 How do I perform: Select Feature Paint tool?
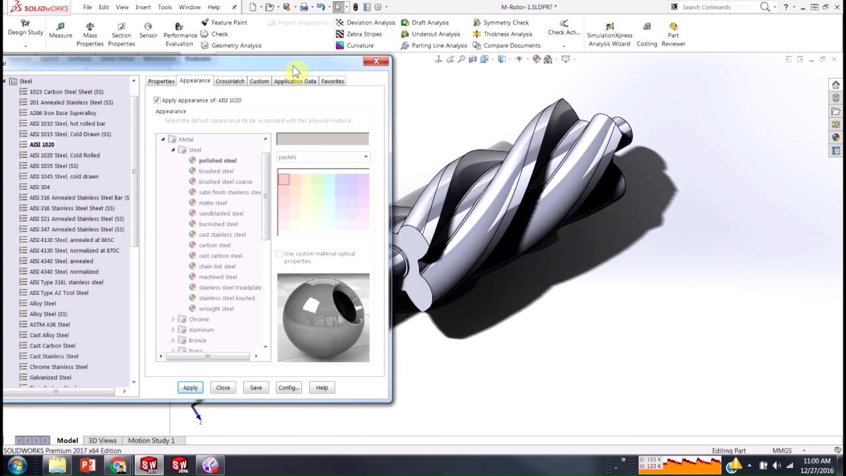[x=223, y=22]
